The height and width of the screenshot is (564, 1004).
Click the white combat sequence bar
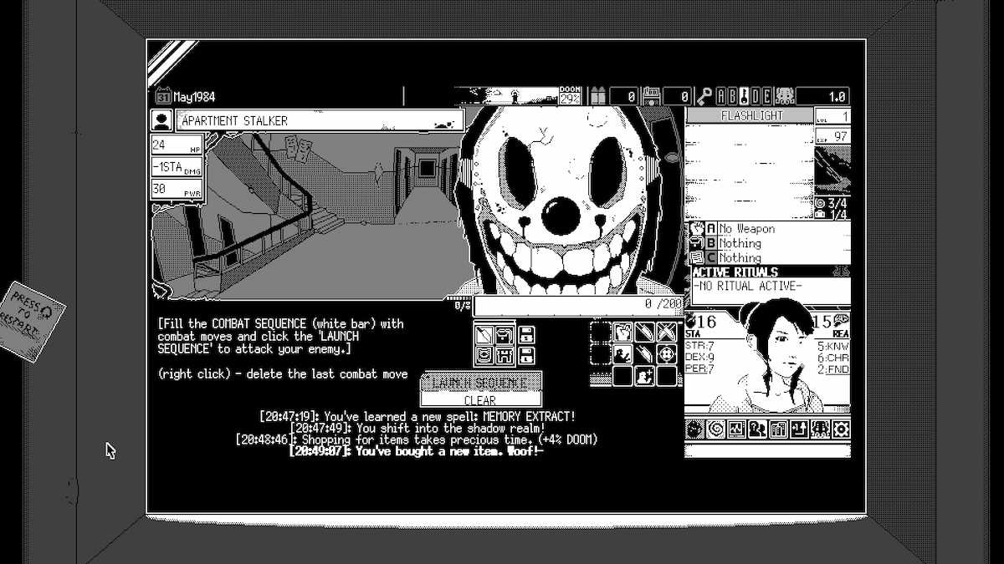coord(577,306)
